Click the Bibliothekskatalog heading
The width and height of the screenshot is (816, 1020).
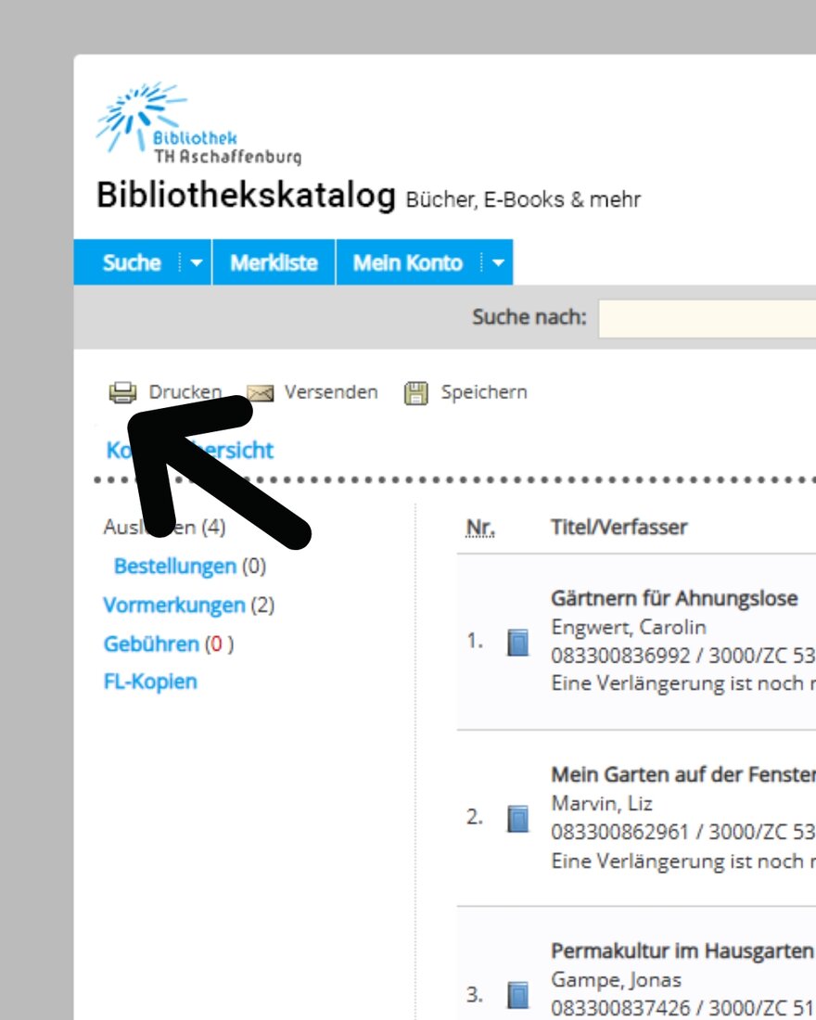[x=246, y=195]
